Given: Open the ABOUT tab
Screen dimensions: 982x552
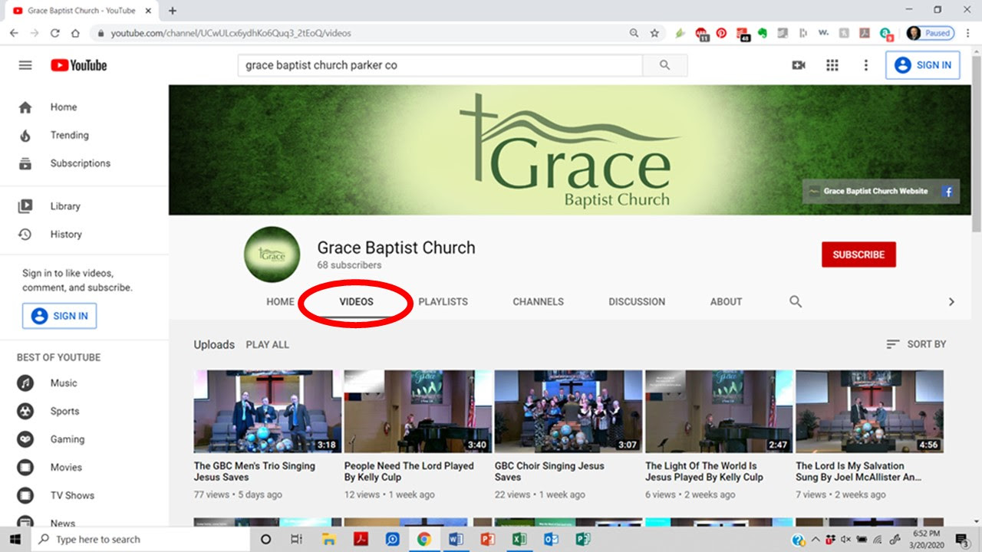Looking at the screenshot, I should click(x=726, y=301).
